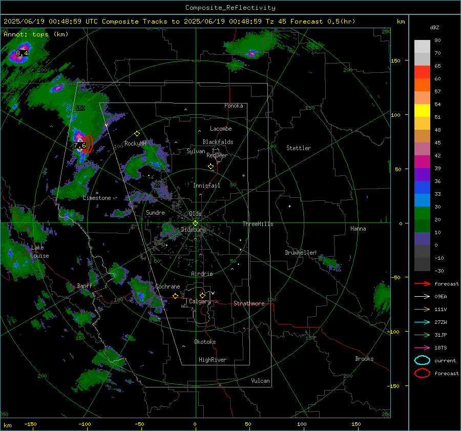Click the Olds city label
The height and width of the screenshot is (431, 461).
[195, 214]
